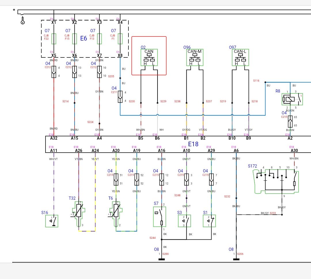The height and width of the screenshot is (279, 311).
Task: Select the T6 temperature sensor symbol
Action: click(116, 214)
